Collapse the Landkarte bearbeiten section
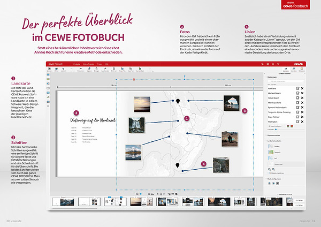The width and height of the screenshot is (321, 227). [266, 141]
